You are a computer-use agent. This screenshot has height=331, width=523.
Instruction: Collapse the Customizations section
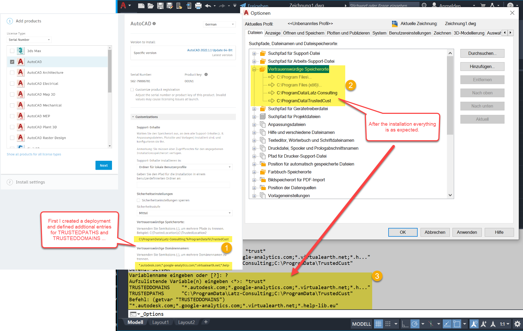click(x=133, y=117)
